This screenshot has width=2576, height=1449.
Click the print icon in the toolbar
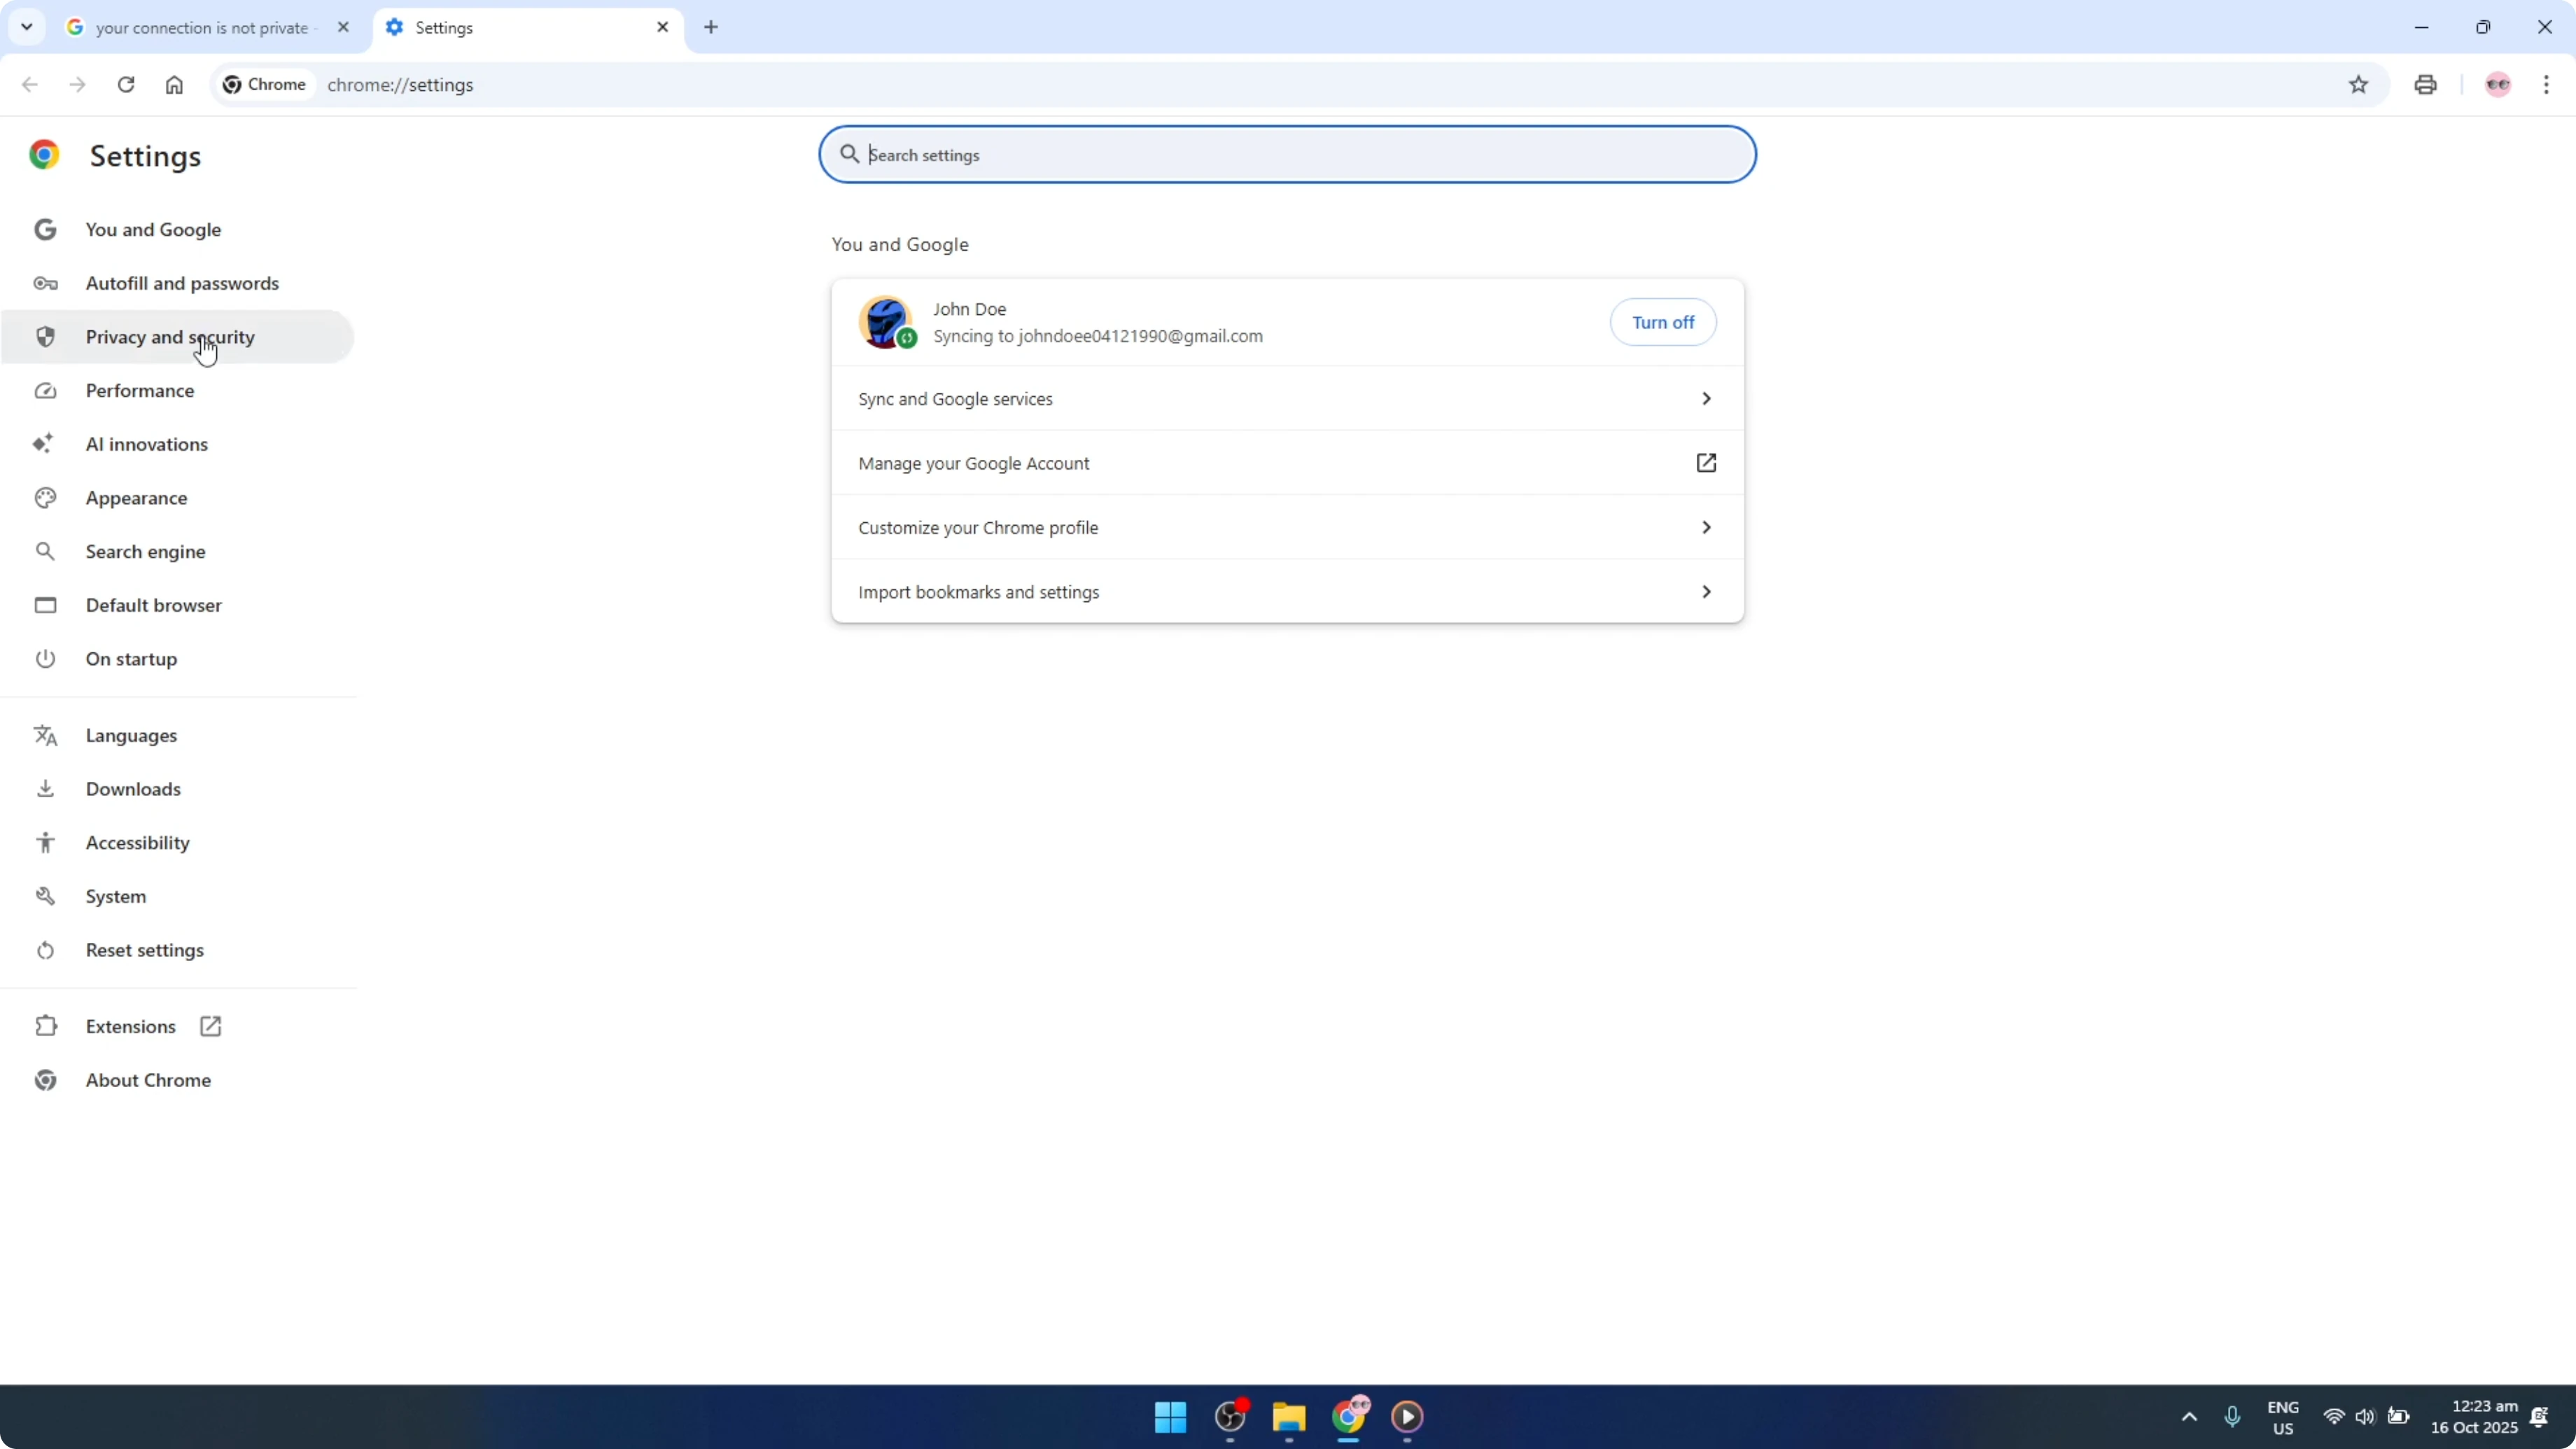[x=2425, y=85]
